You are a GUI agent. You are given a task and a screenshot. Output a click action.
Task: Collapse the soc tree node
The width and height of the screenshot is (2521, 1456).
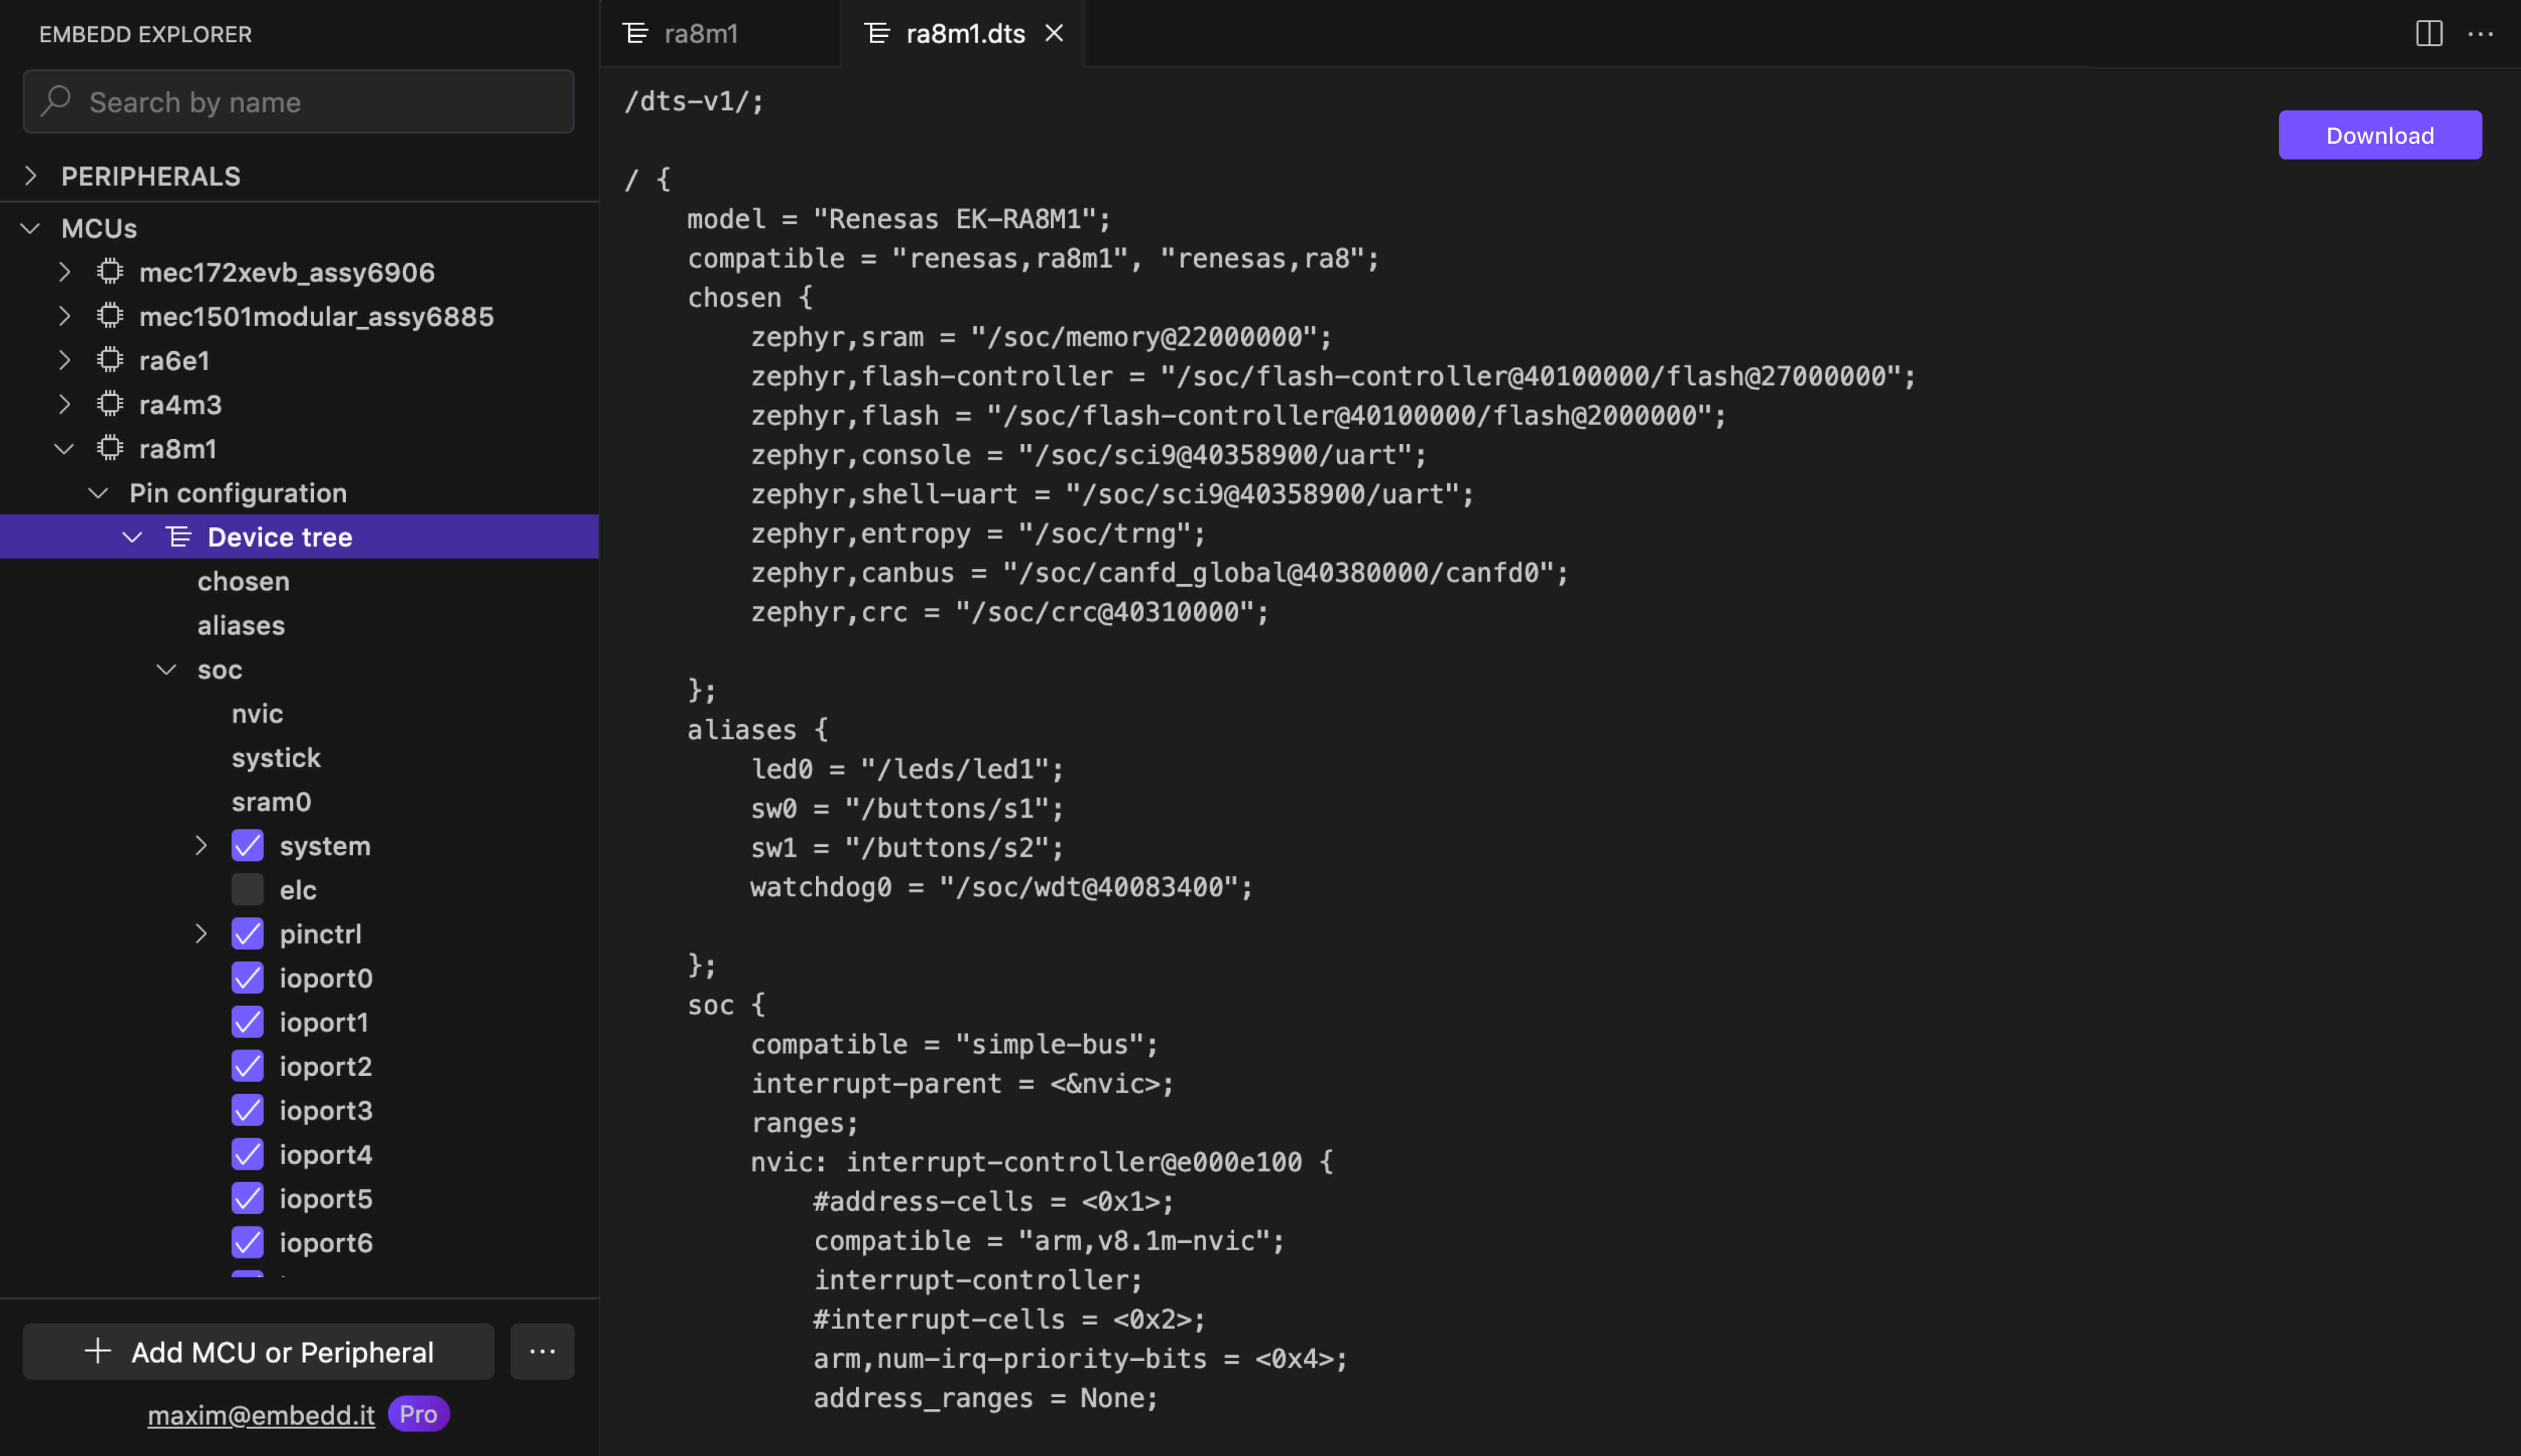[167, 669]
